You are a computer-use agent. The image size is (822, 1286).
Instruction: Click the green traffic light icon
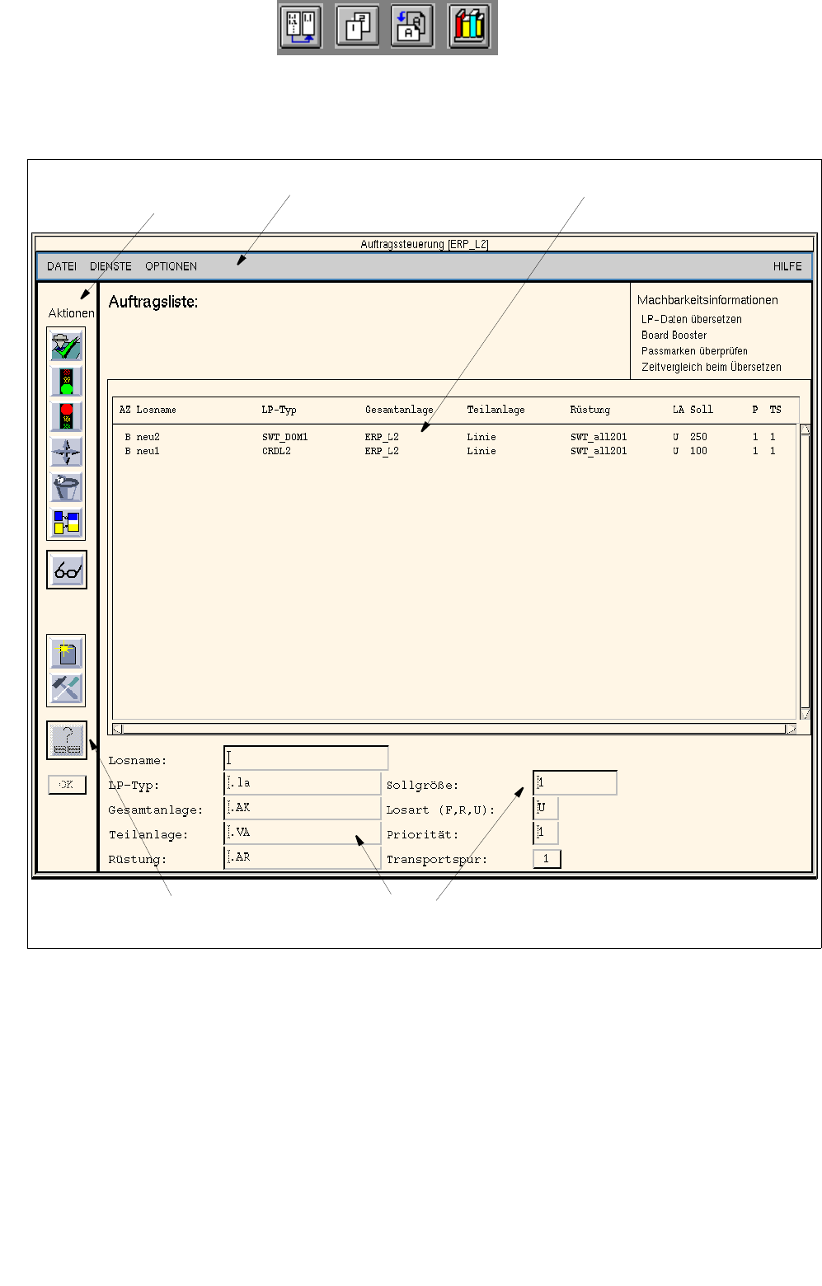66,382
